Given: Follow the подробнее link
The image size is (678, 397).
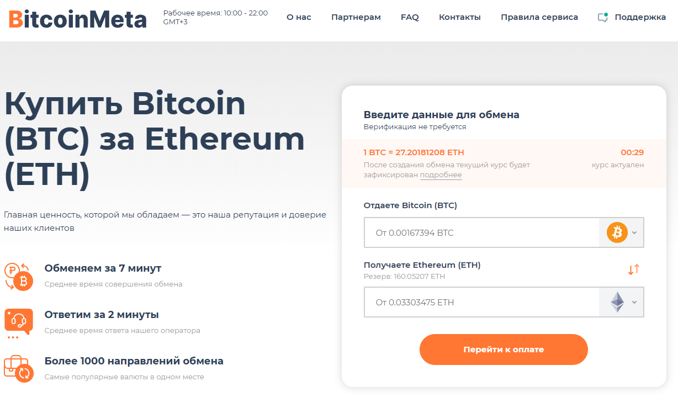Looking at the screenshot, I should click(x=441, y=175).
